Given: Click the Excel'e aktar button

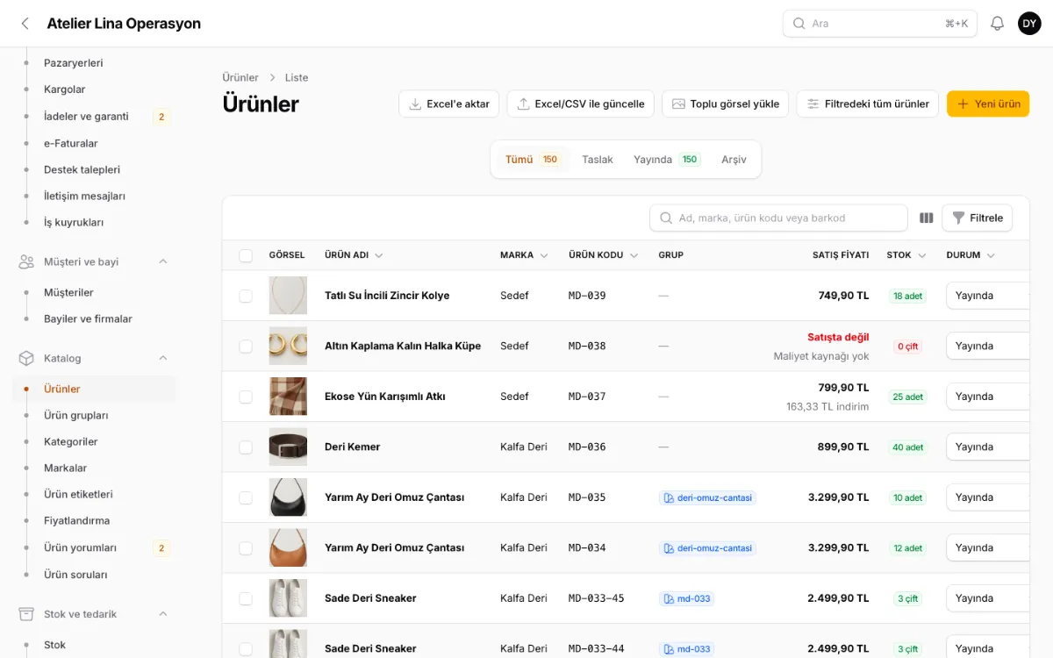Looking at the screenshot, I should click(x=449, y=104).
